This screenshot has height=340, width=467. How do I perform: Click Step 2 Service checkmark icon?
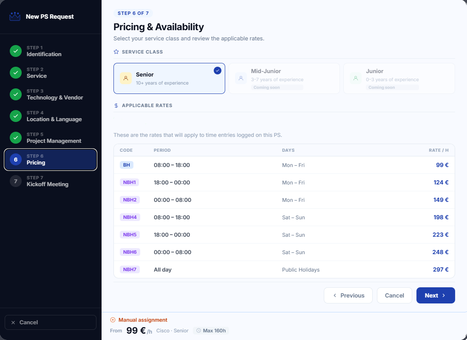16,73
